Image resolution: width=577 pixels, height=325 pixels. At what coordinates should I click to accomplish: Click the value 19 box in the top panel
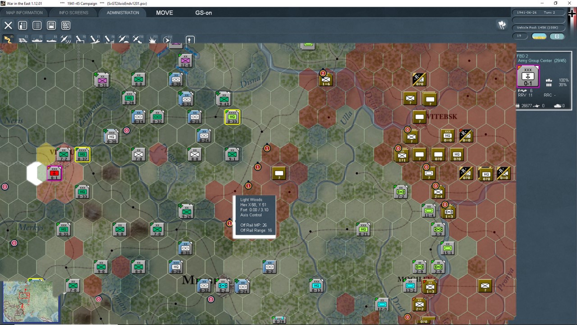point(520,36)
